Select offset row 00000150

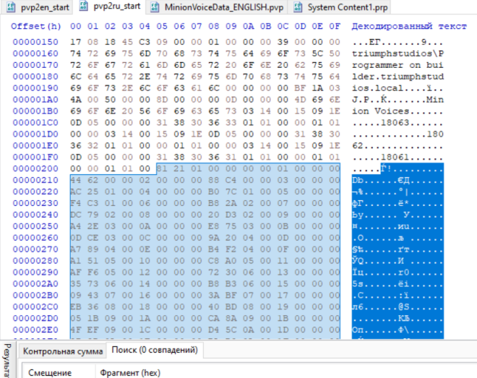(35, 42)
